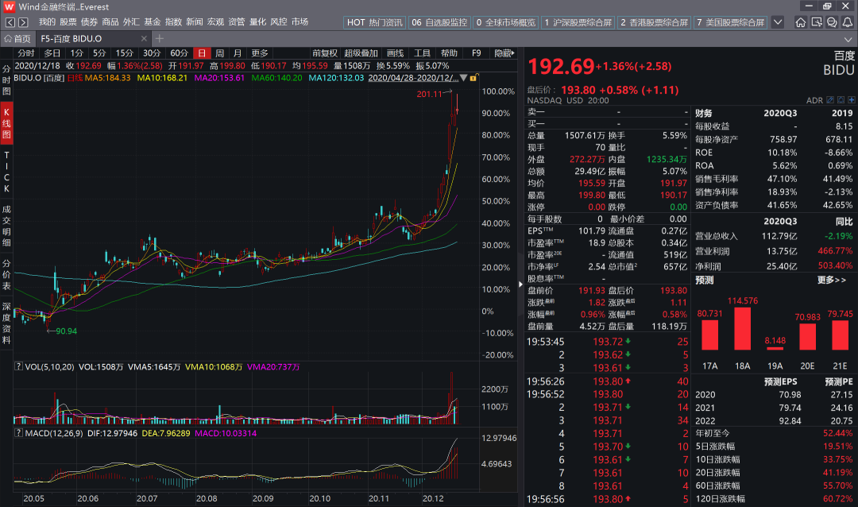The image size is (858, 507).
Task: Click 更多>> link in forecast section
Action: click(831, 280)
